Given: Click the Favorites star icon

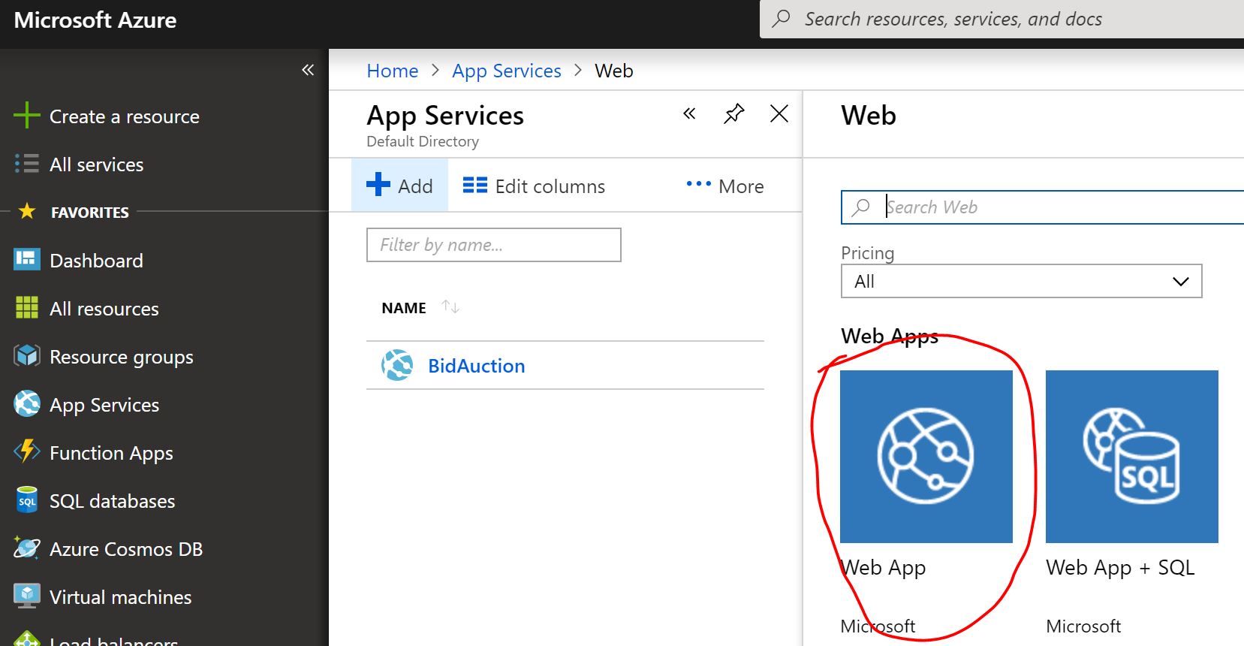Looking at the screenshot, I should 27,211.
